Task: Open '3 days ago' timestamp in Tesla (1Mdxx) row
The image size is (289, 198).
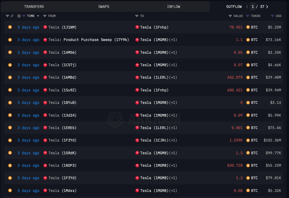Action: coord(29,191)
